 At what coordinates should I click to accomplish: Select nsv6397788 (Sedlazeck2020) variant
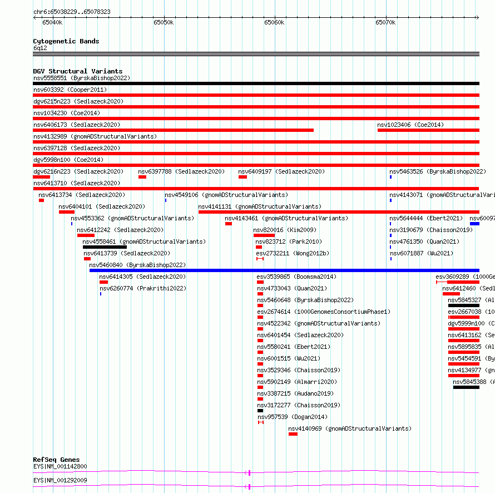click(181, 171)
